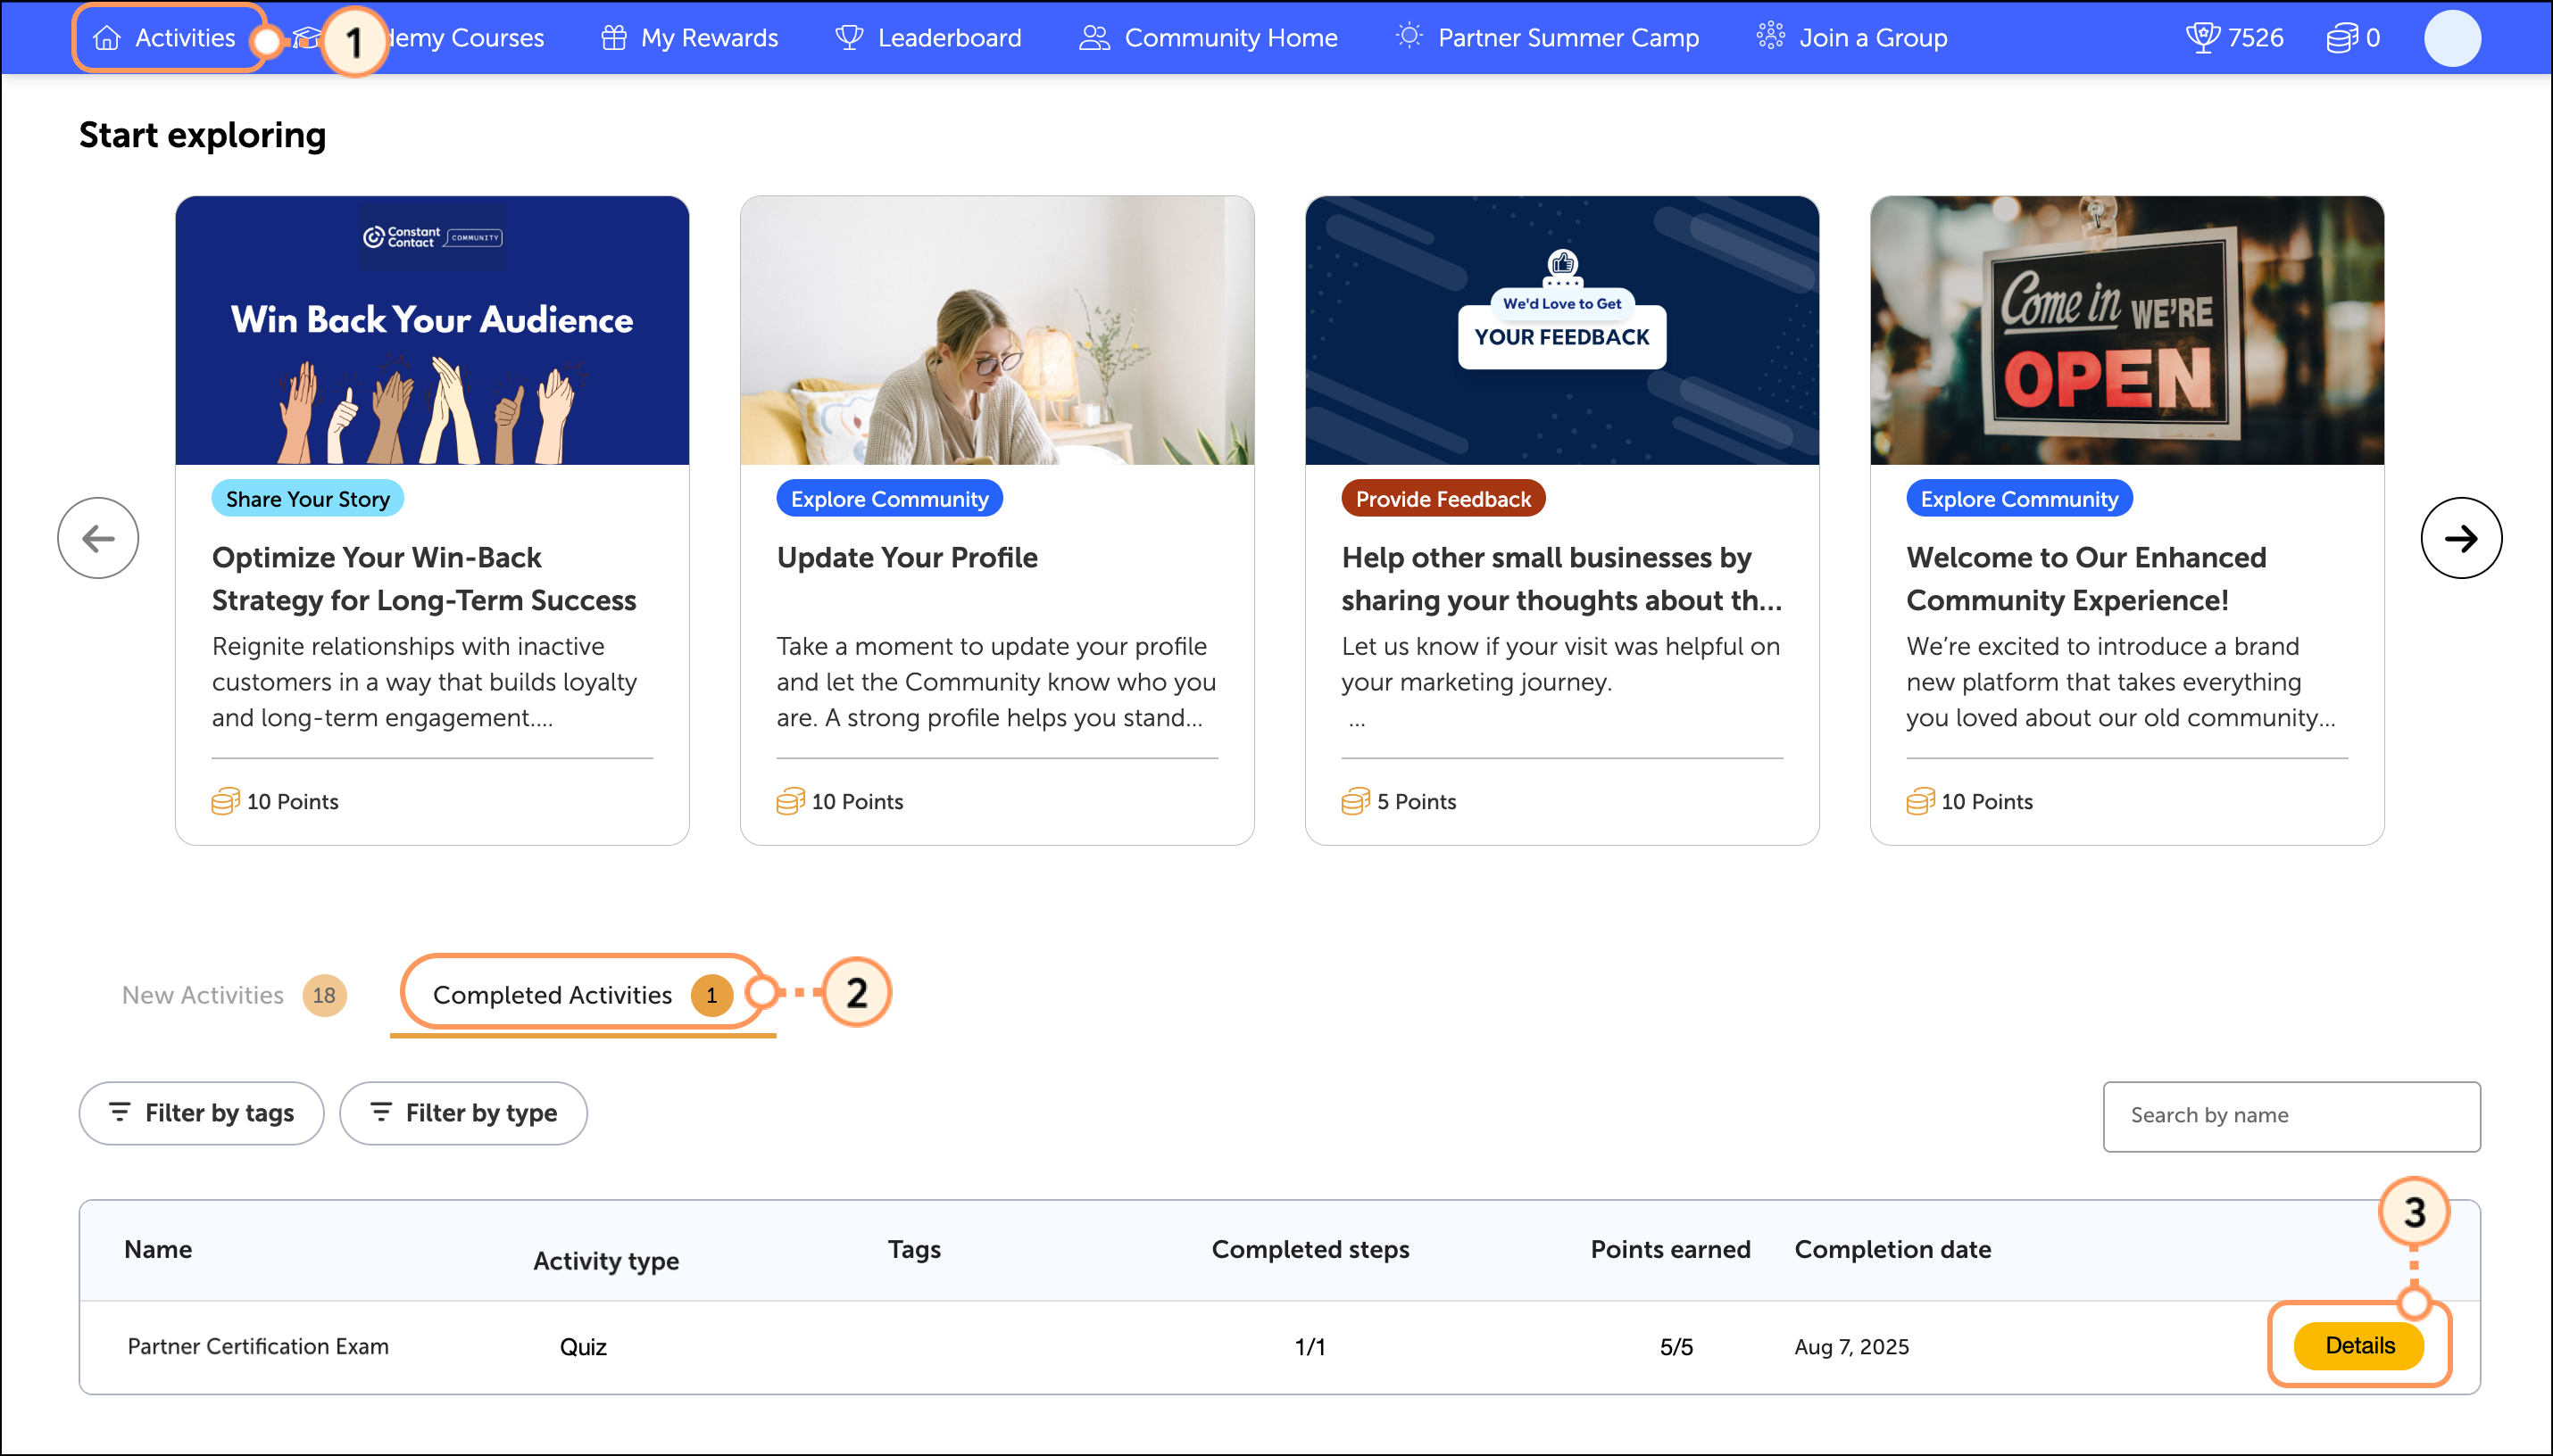This screenshot has height=1456, width=2553.
Task: Open the My Rewards menu item
Action: 689,38
